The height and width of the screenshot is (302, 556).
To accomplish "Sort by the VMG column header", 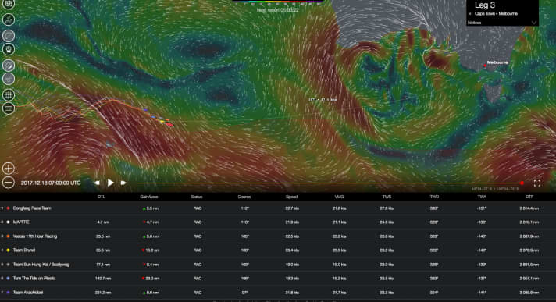I will [339, 197].
